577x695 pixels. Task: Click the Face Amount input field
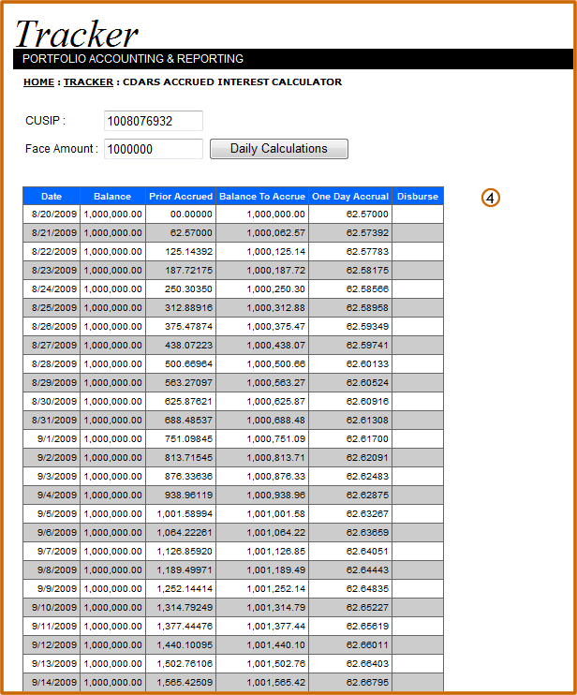click(x=154, y=149)
